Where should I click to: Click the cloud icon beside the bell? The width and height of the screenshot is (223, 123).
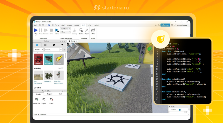point(156,25)
